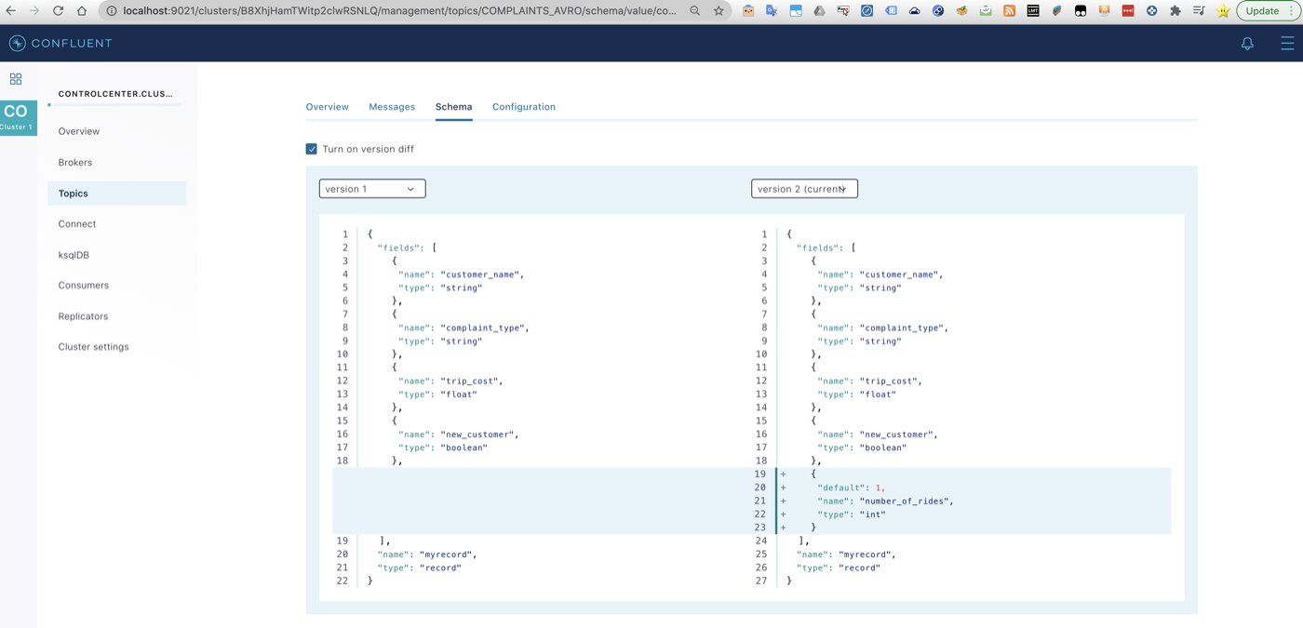Open the notifications bell icon
Image resolution: width=1303 pixels, height=628 pixels.
pos(1247,44)
